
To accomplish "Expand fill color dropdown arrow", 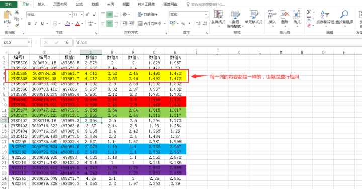I will (x=72, y=24).
